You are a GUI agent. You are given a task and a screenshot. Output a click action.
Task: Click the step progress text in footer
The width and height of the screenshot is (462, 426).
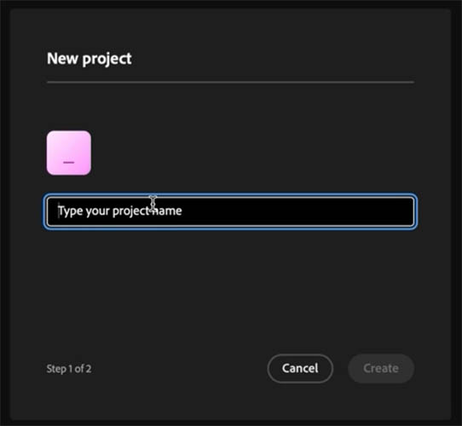coord(69,369)
